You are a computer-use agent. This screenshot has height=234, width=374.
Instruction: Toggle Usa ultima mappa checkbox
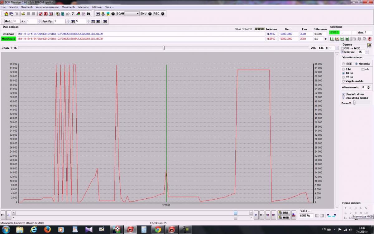point(343,98)
